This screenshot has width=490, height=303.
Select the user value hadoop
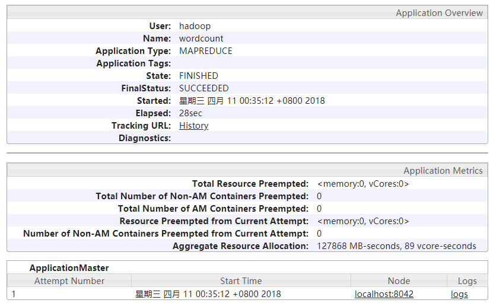point(195,26)
